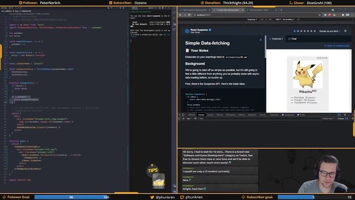Open the Console devtools tab
This screenshot has height=200, width=355.
(x=201, y=115)
